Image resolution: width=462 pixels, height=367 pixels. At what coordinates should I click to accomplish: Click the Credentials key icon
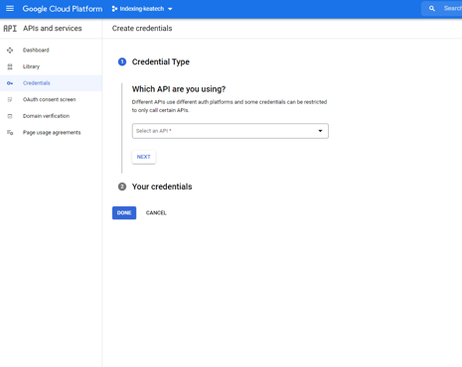pyautogui.click(x=10, y=83)
